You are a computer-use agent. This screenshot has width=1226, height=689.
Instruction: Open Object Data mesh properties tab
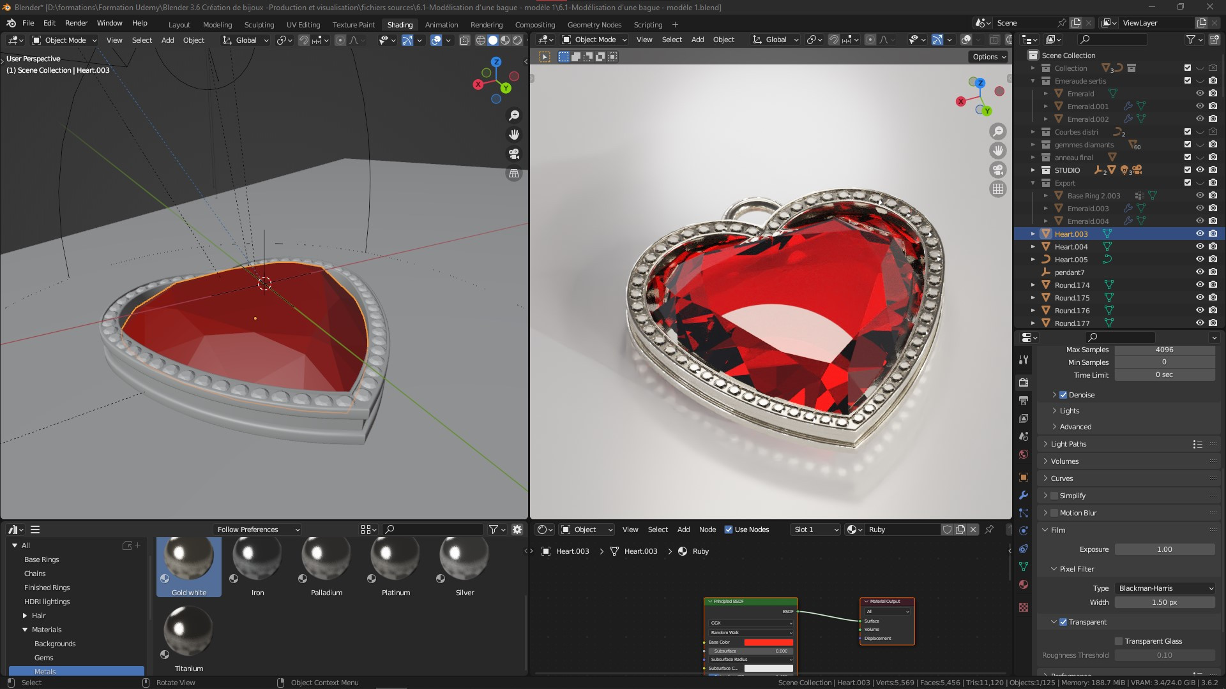(x=1024, y=567)
